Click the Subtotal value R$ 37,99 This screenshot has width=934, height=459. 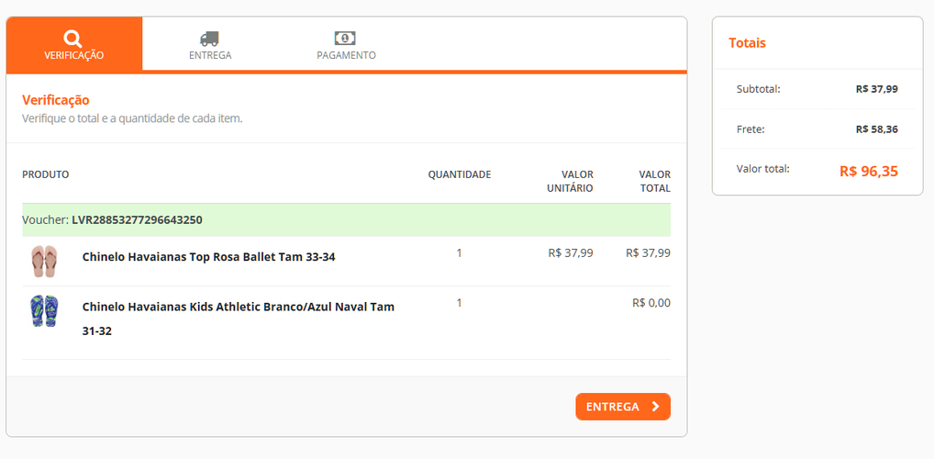tap(877, 89)
